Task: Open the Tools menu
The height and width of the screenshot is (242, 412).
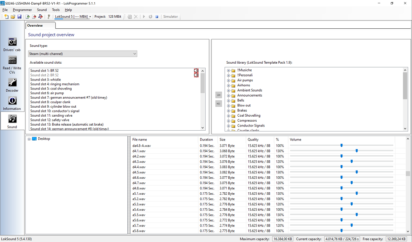Action: pyautogui.click(x=56, y=10)
